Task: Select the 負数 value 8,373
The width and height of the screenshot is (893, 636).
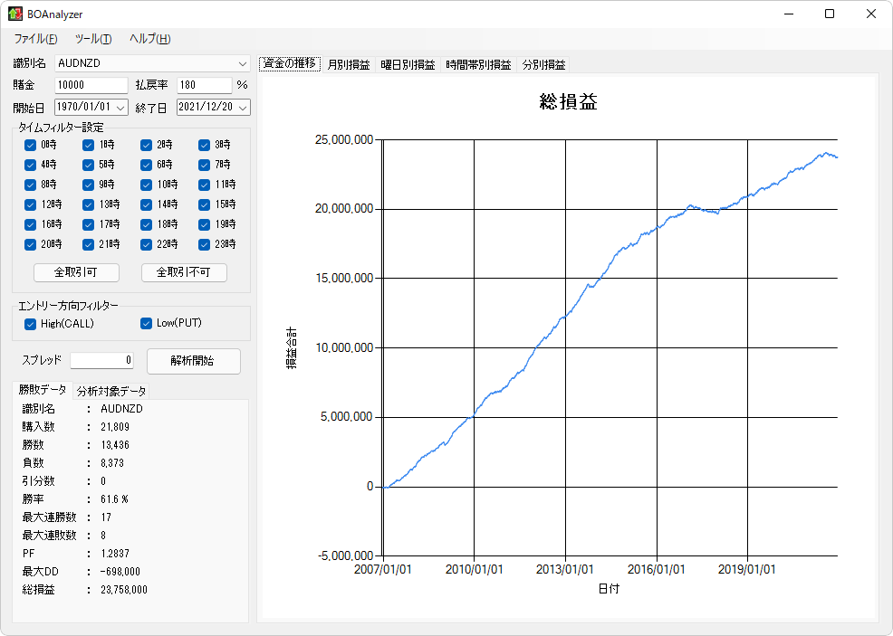Action: coord(112,463)
